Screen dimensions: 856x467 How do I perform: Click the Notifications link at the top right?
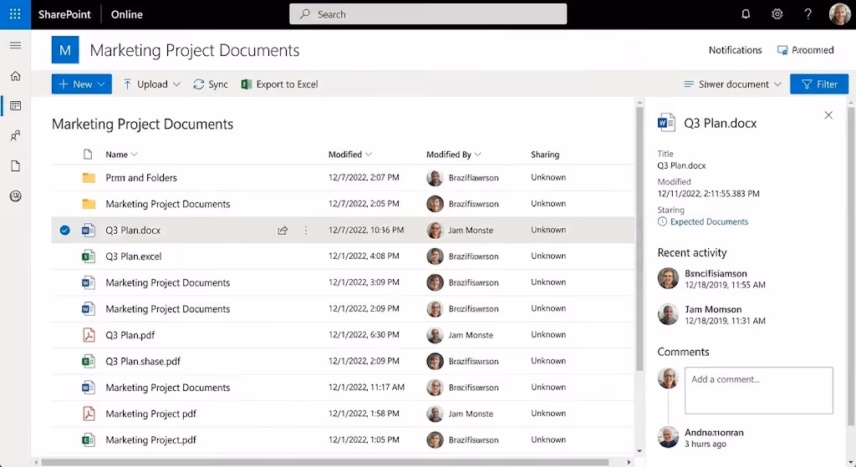tap(735, 50)
